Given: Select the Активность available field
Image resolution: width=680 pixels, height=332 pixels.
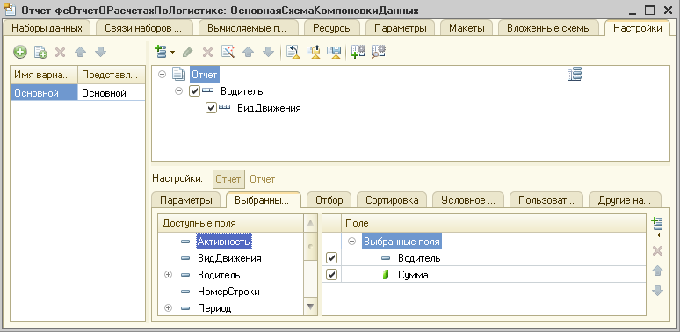Looking at the screenshot, I should [224, 242].
